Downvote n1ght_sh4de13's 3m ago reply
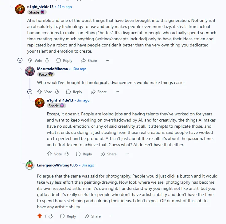The image size is (226, 224). click(x=67, y=154)
